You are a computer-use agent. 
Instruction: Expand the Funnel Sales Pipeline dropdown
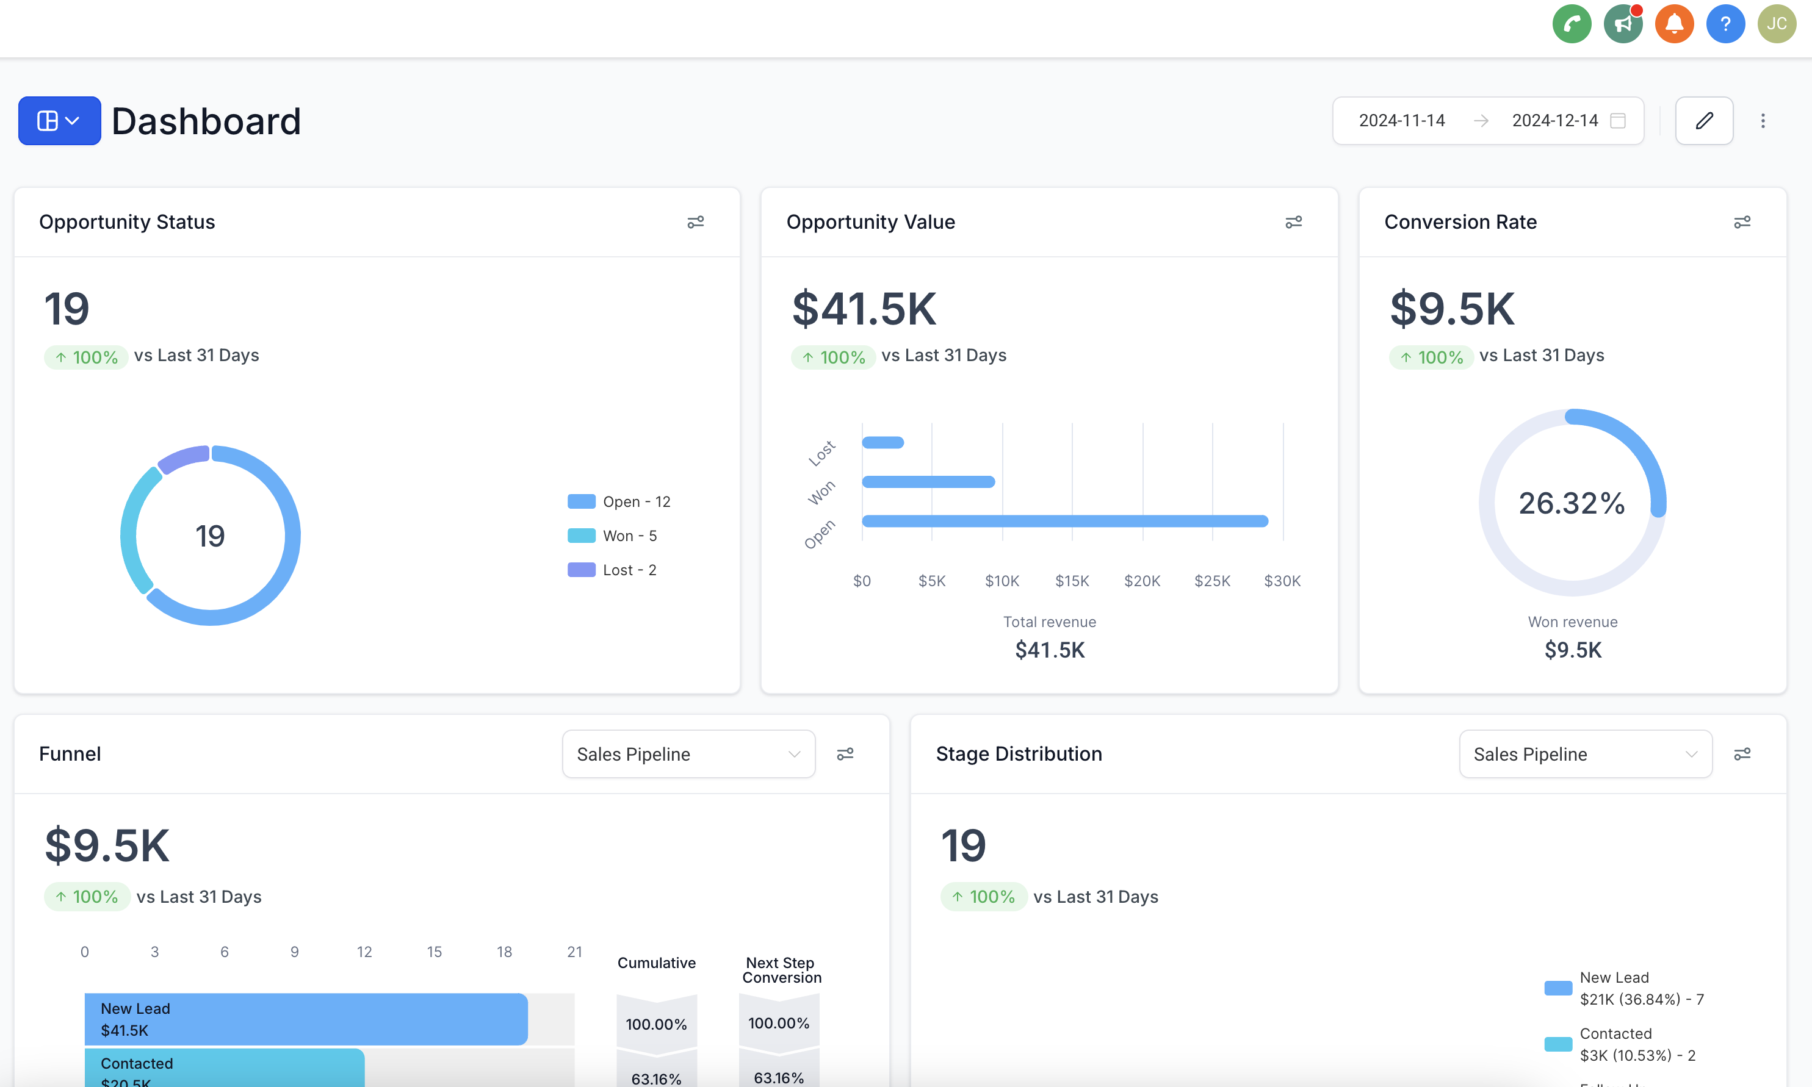tap(688, 754)
